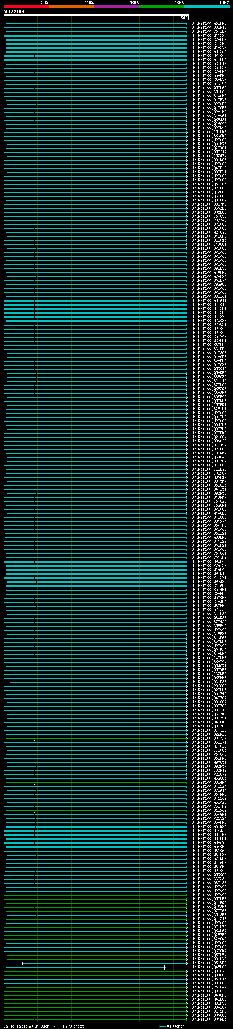Open hit UniRef100_C7PC87
This screenshot has width=233, height=1029.
(209, 39)
